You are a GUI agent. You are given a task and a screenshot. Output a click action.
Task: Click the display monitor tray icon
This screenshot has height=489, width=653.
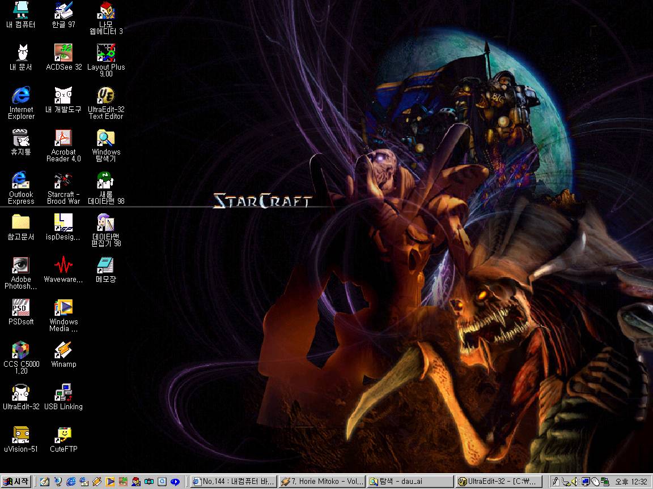point(586,482)
